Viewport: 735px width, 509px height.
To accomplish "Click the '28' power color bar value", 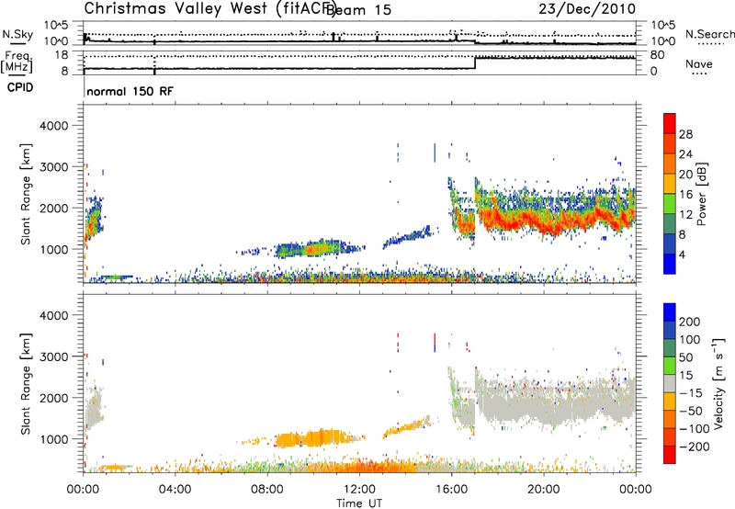I will 685,134.
